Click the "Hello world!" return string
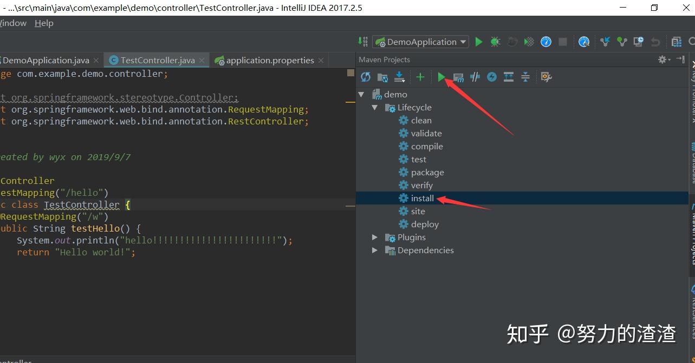Viewport: 695px width, 363px height. [x=93, y=252]
